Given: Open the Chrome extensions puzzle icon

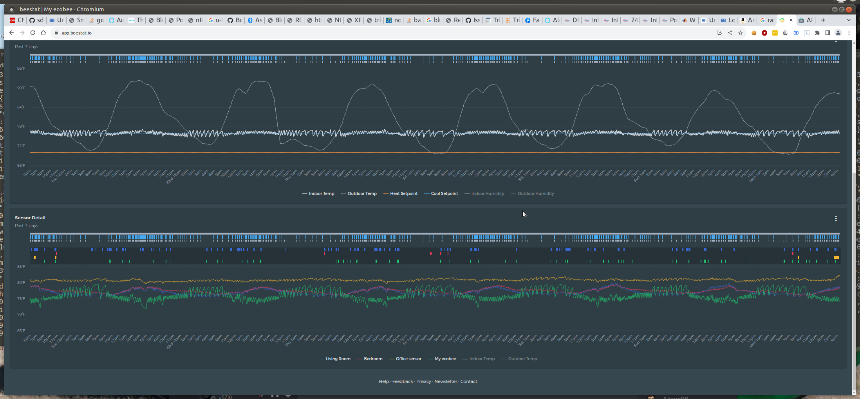Looking at the screenshot, I should [817, 33].
